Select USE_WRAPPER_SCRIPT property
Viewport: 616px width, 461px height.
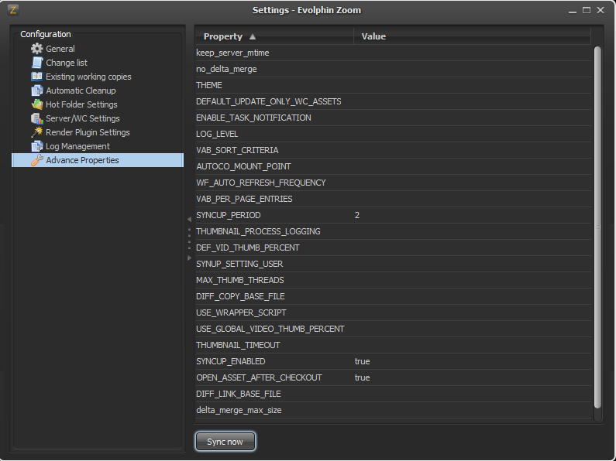[393, 312]
